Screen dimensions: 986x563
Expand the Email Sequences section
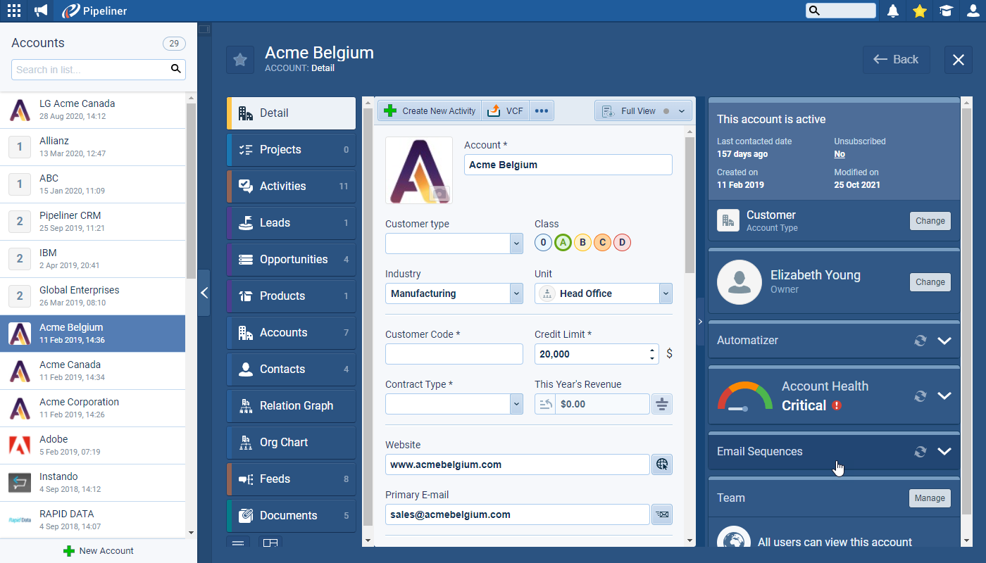[x=944, y=452]
